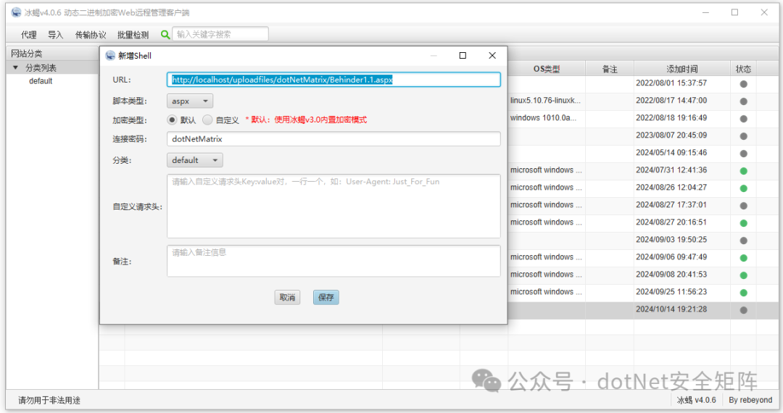783x413 pixels.
Task: Click the 取消 button
Action: (287, 298)
